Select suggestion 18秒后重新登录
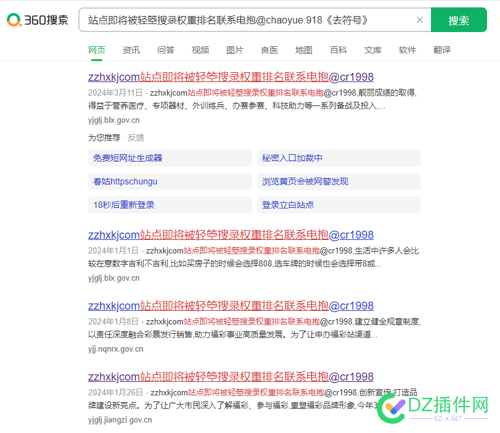Image resolution: width=500 pixels, height=433 pixels. (170, 205)
